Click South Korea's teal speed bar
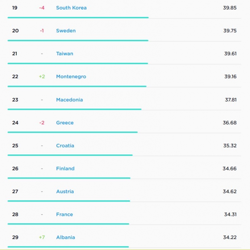Image resolution: width=250 pixels, height=250 pixels. pyautogui.click(x=78, y=18)
